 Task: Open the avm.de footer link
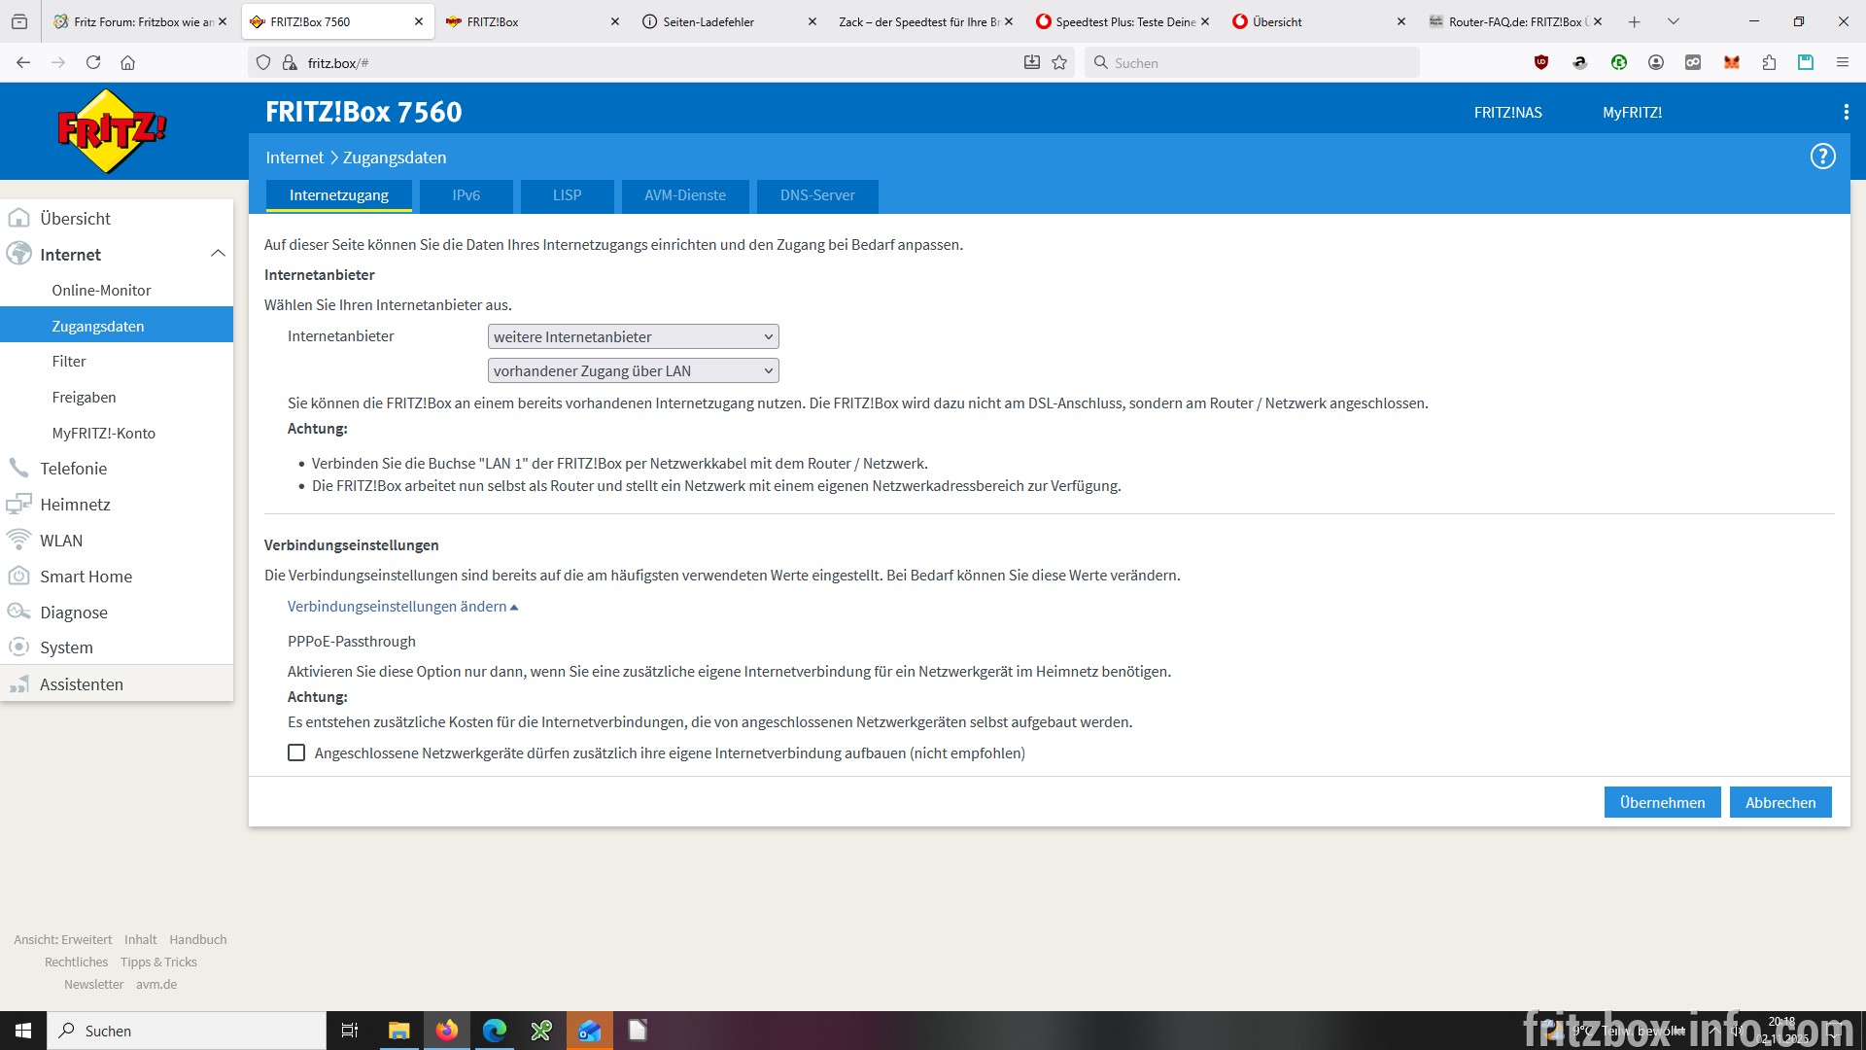(156, 985)
